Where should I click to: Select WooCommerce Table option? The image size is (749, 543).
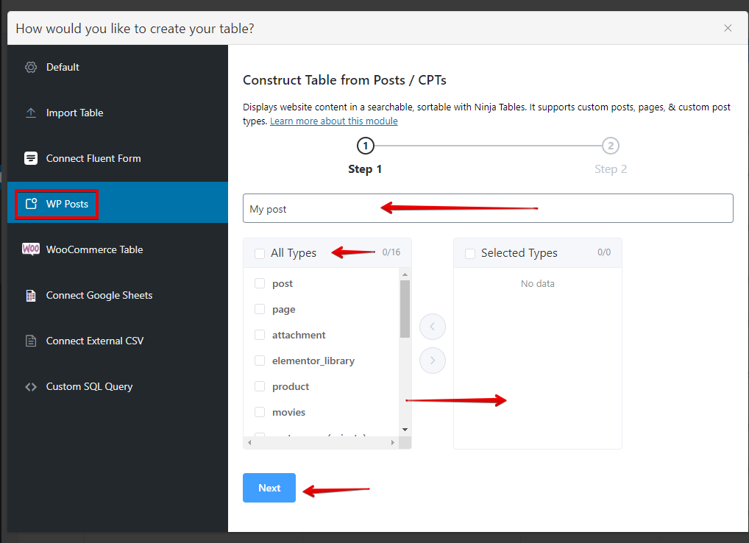118,249
